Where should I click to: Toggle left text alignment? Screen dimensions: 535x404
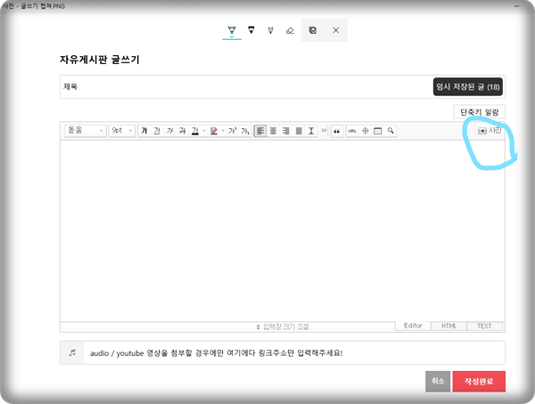(x=260, y=131)
